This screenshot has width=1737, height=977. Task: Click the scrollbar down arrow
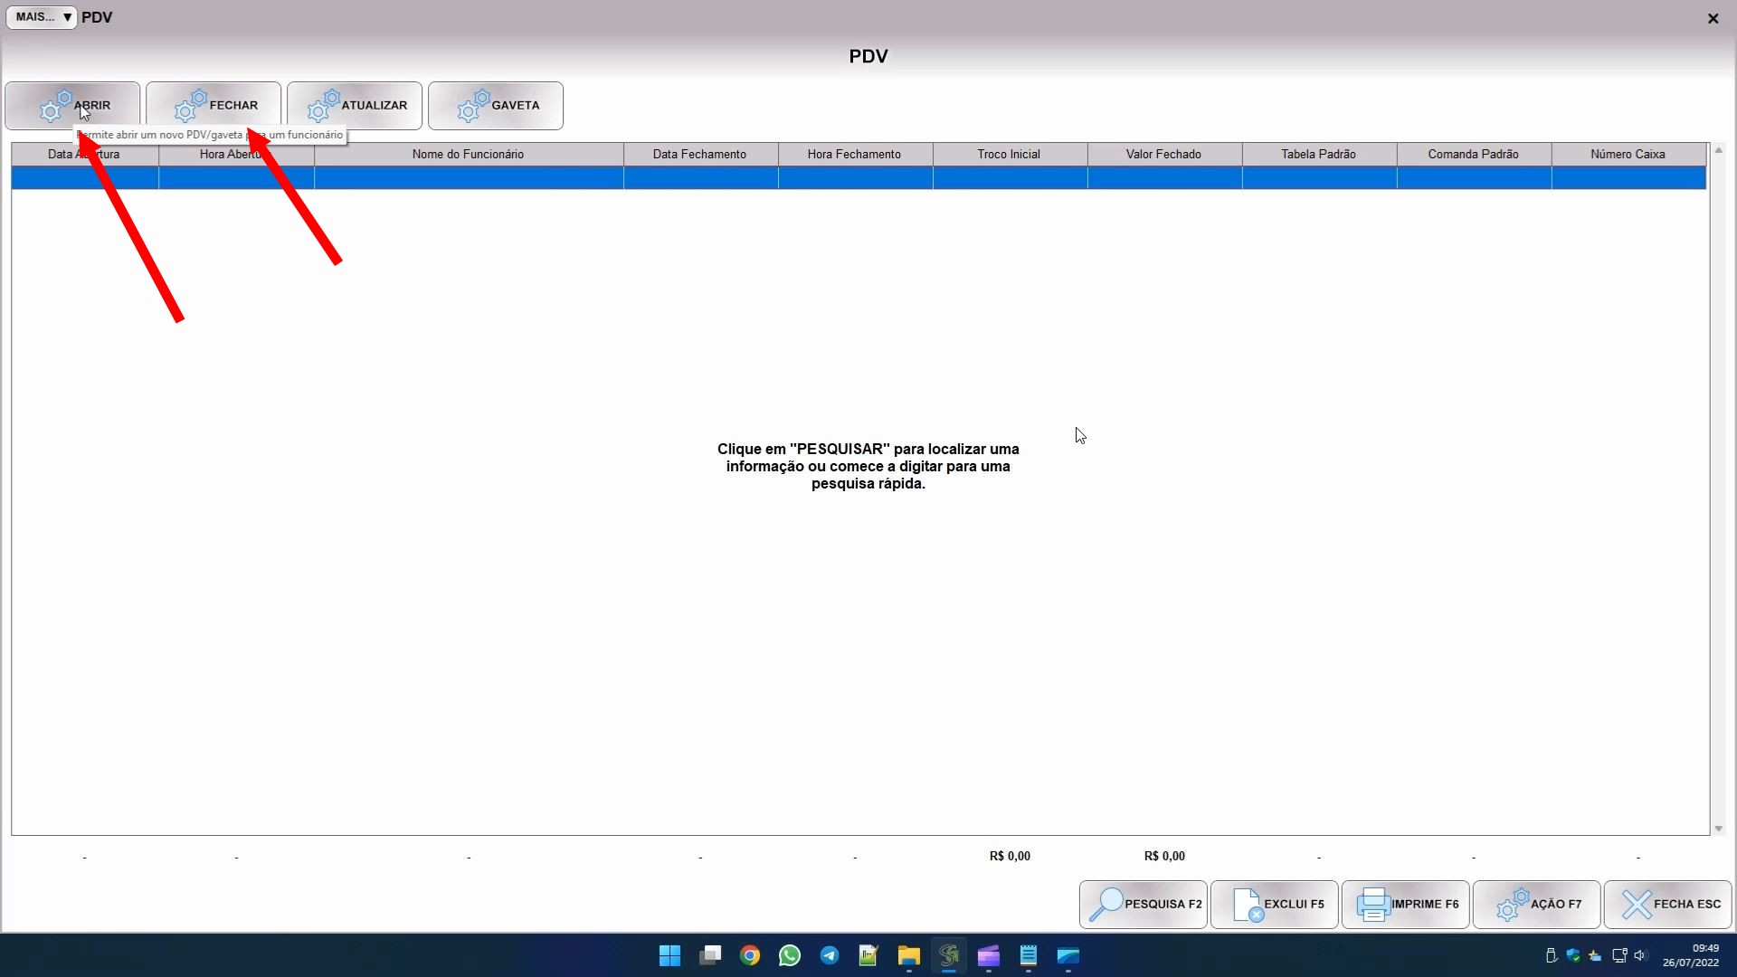point(1718,829)
